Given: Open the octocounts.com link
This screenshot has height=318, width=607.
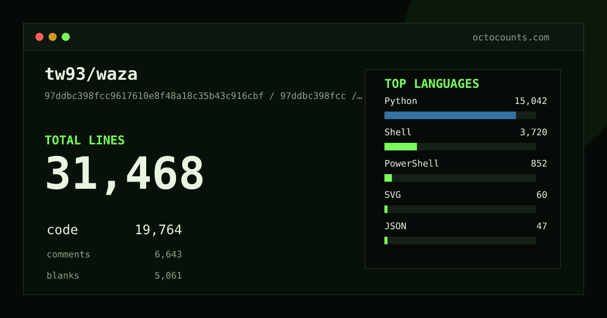Looking at the screenshot, I should [511, 37].
